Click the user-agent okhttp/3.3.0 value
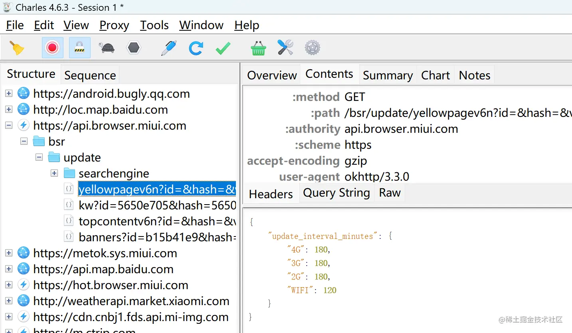Image resolution: width=572 pixels, height=333 pixels. [377, 177]
